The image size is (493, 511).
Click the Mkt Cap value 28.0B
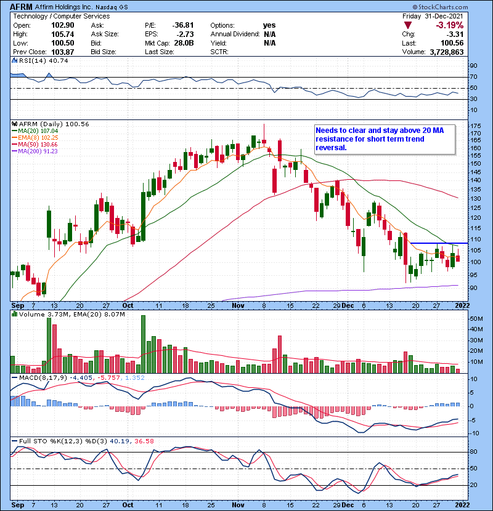(184, 43)
